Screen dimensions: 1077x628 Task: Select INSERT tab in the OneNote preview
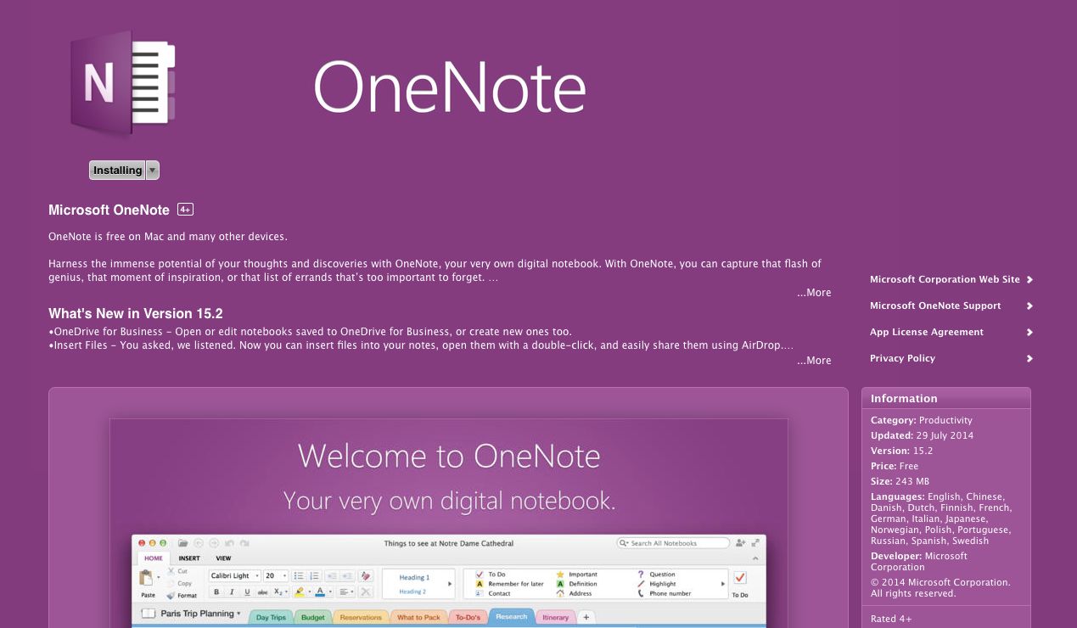(189, 558)
